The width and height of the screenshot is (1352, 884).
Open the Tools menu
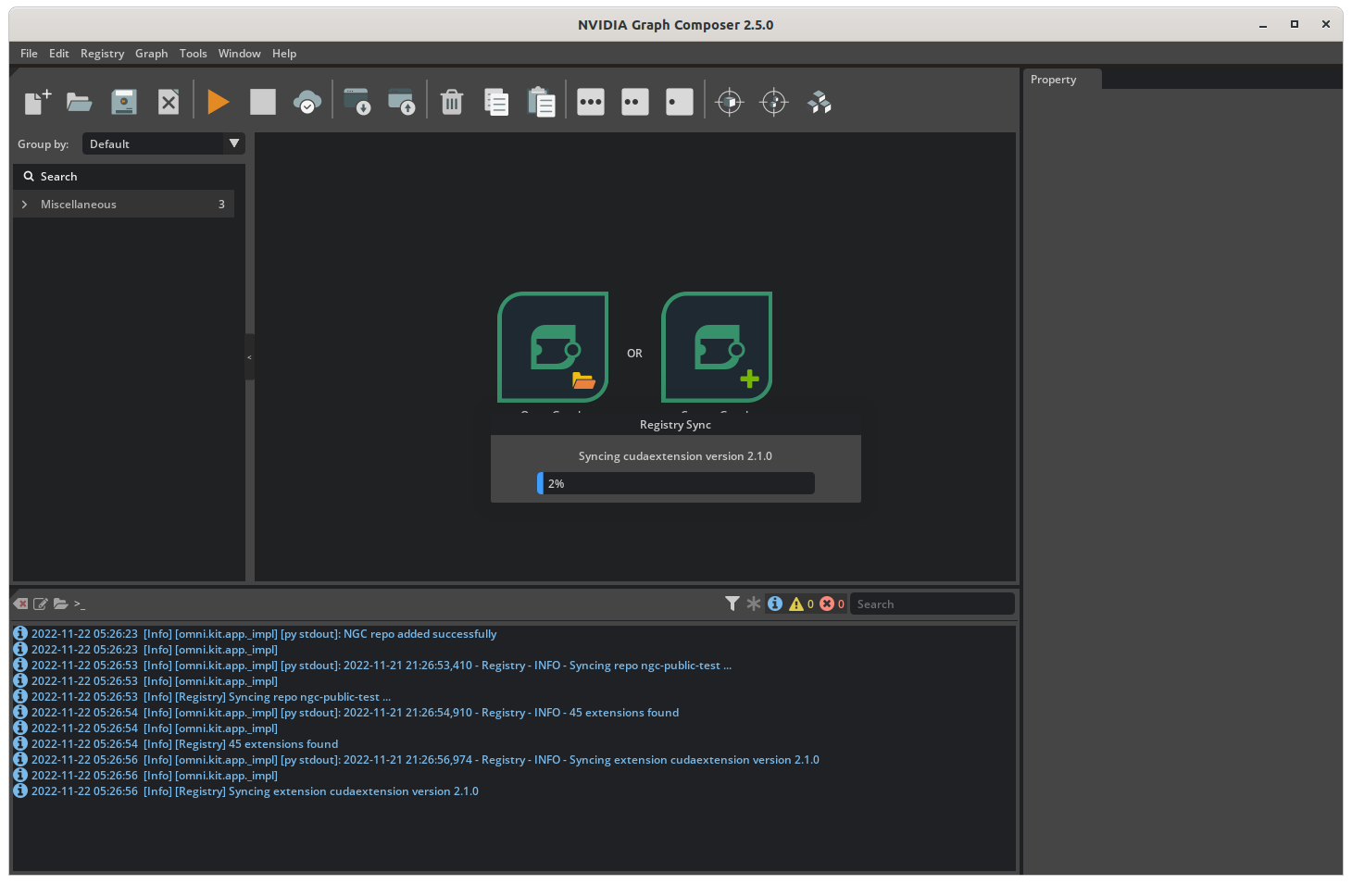coord(194,54)
